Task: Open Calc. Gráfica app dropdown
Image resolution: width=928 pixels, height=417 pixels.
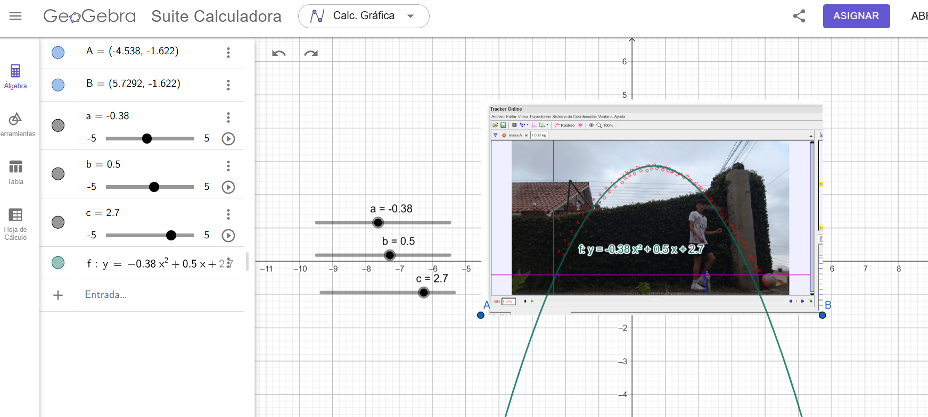Action: tap(364, 16)
